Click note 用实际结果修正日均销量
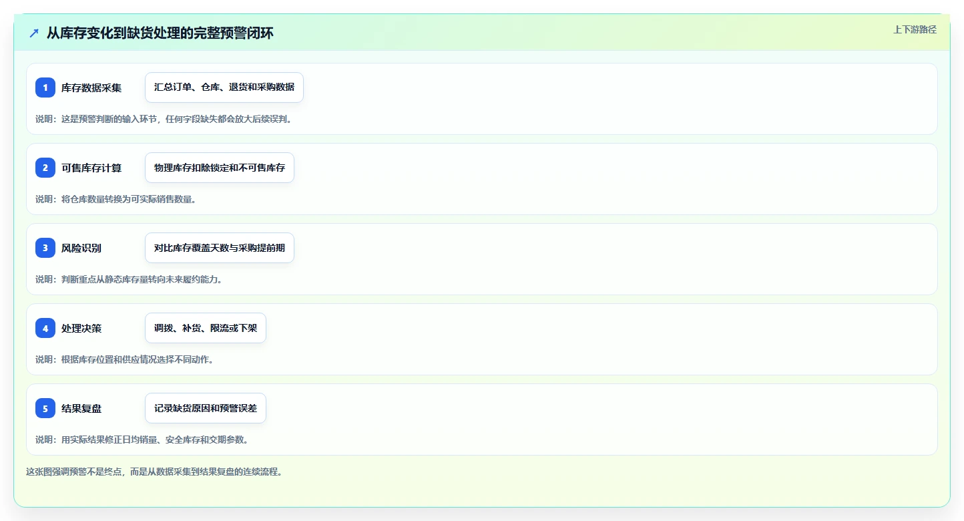 (x=109, y=440)
